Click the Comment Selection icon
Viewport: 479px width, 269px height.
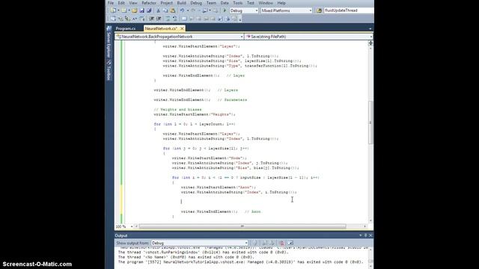click(x=168, y=19)
